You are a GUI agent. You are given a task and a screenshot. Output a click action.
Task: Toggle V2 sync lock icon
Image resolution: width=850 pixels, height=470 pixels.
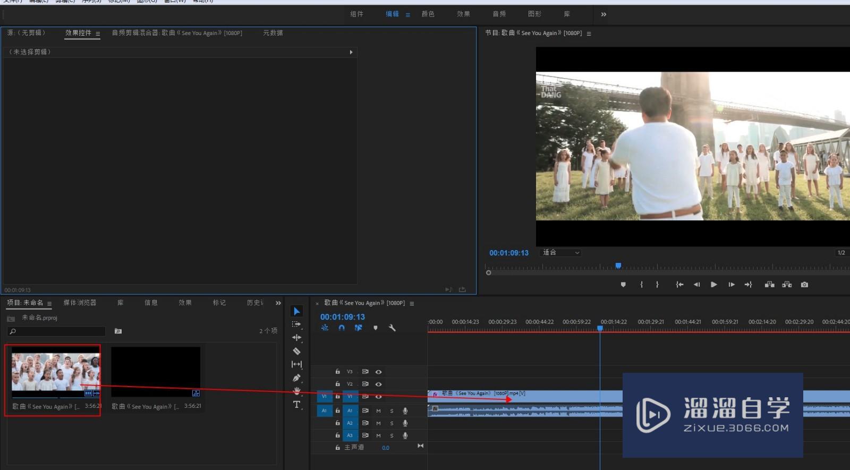click(x=365, y=384)
